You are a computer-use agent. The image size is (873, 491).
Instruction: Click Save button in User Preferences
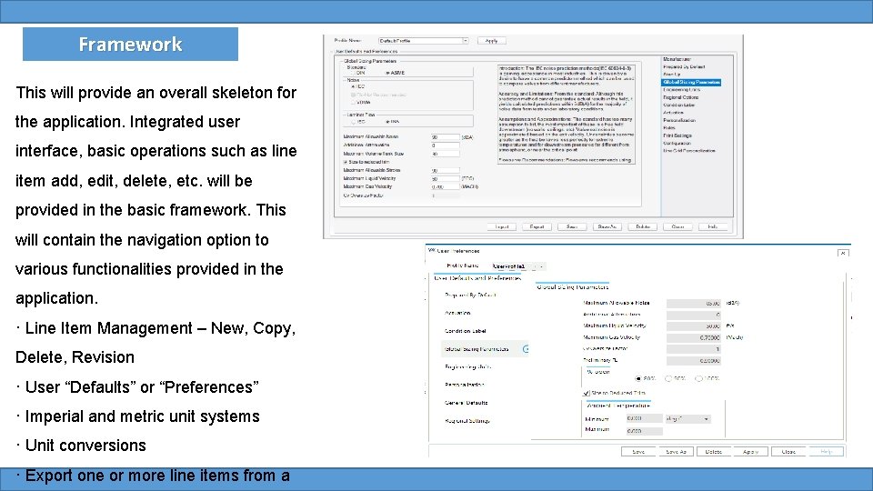[638, 452]
